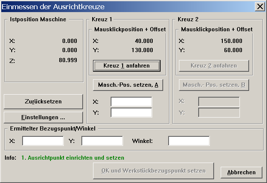The height and width of the screenshot is (183, 267).
Task: Click Masch.- Pos. setzen, B button
Action: [214, 85]
